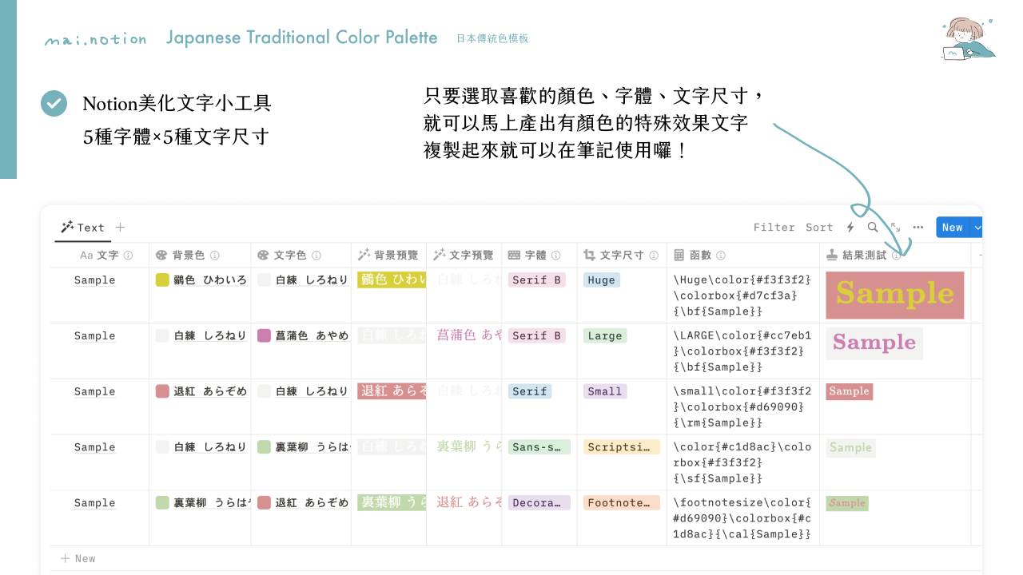The image size is (1023, 575).
Task: Add a new view beside Text tab
Action: coord(120,228)
